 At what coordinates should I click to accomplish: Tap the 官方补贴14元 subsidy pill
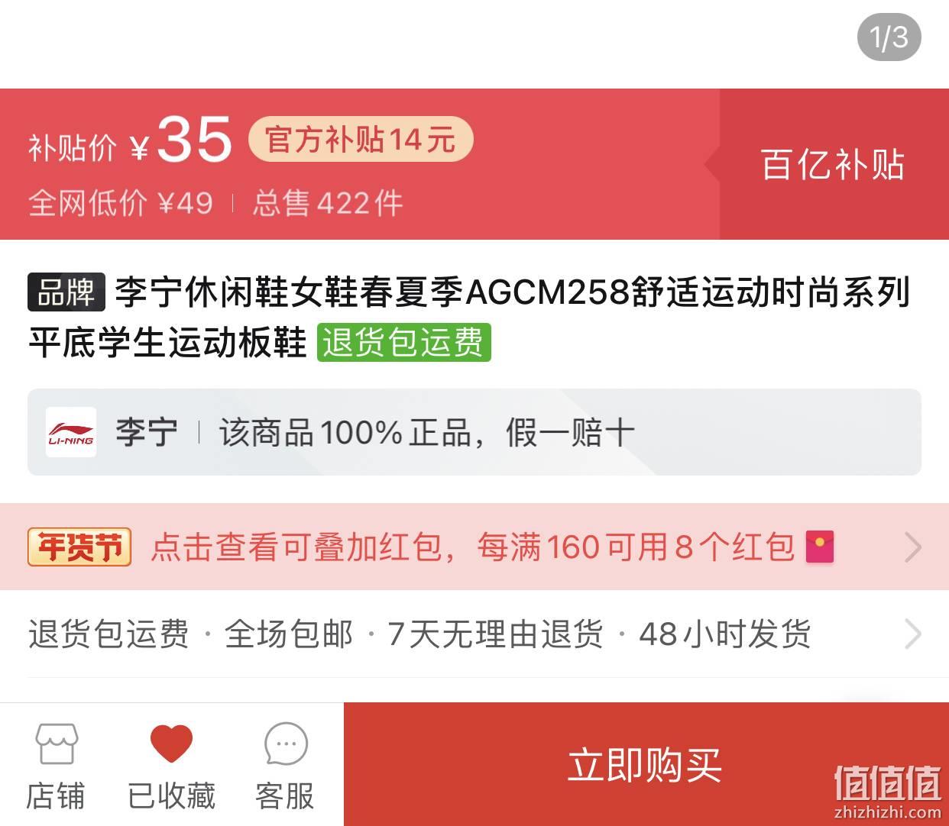361,140
